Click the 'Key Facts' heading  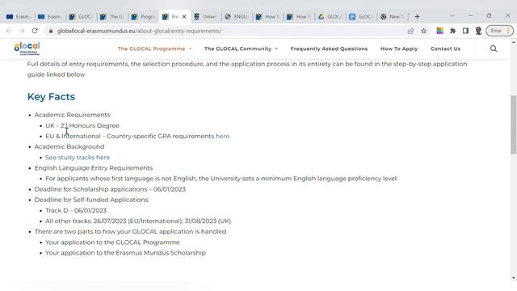(x=51, y=97)
